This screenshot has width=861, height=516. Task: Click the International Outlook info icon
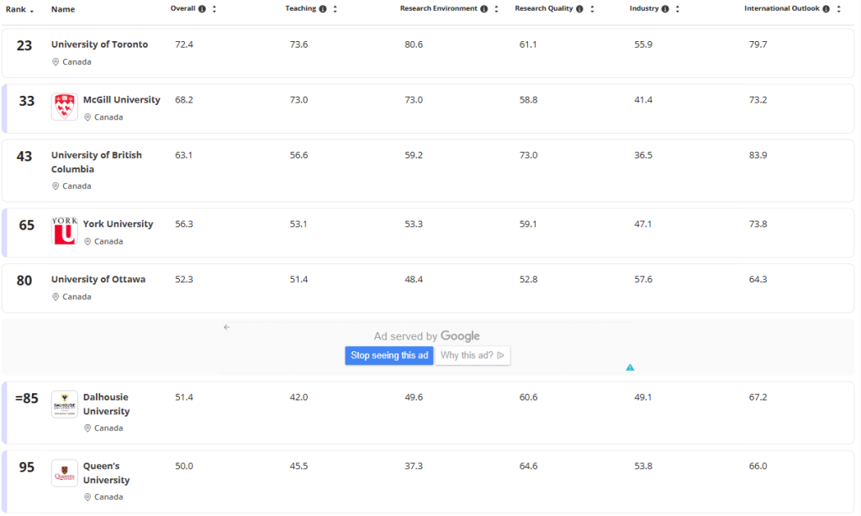click(827, 9)
